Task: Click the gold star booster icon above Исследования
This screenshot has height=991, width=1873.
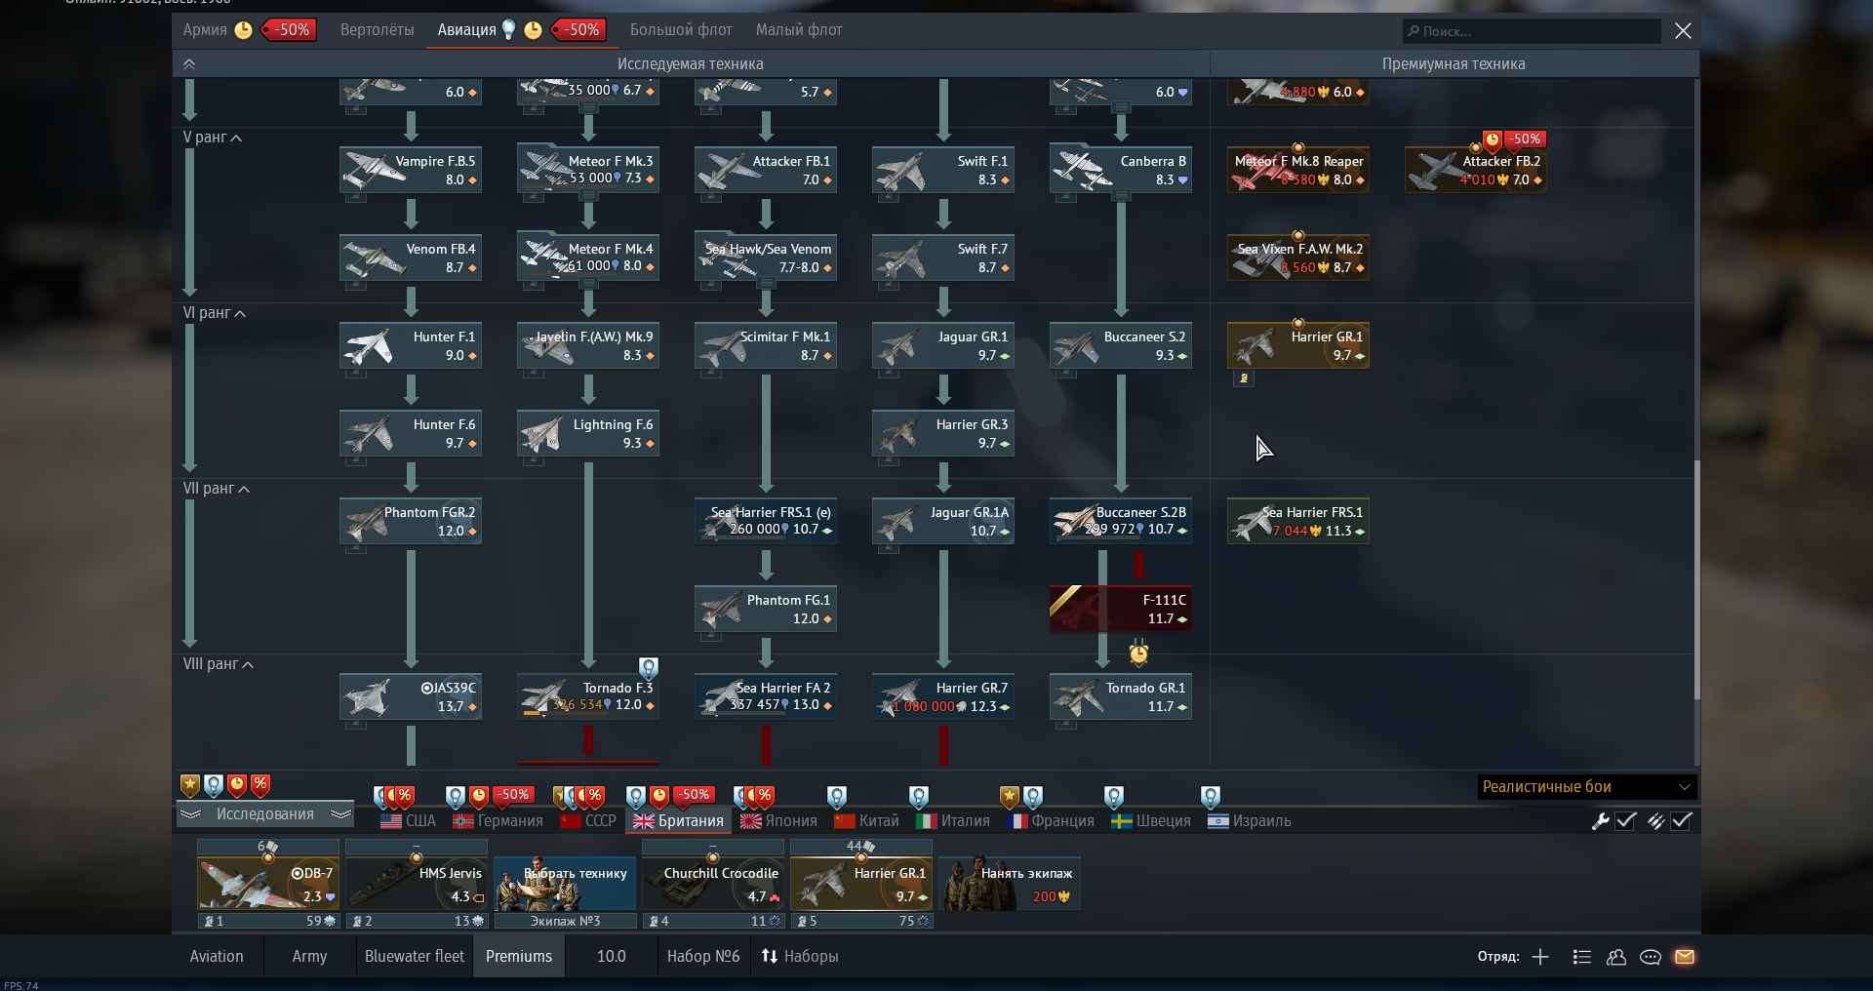Action: [x=190, y=785]
